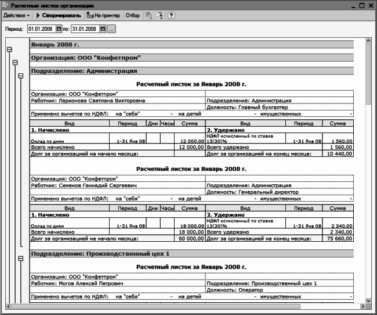Click the vertical scrollbar up arrow
Viewport: 377px width, 315px height.
pyautogui.click(x=368, y=41)
